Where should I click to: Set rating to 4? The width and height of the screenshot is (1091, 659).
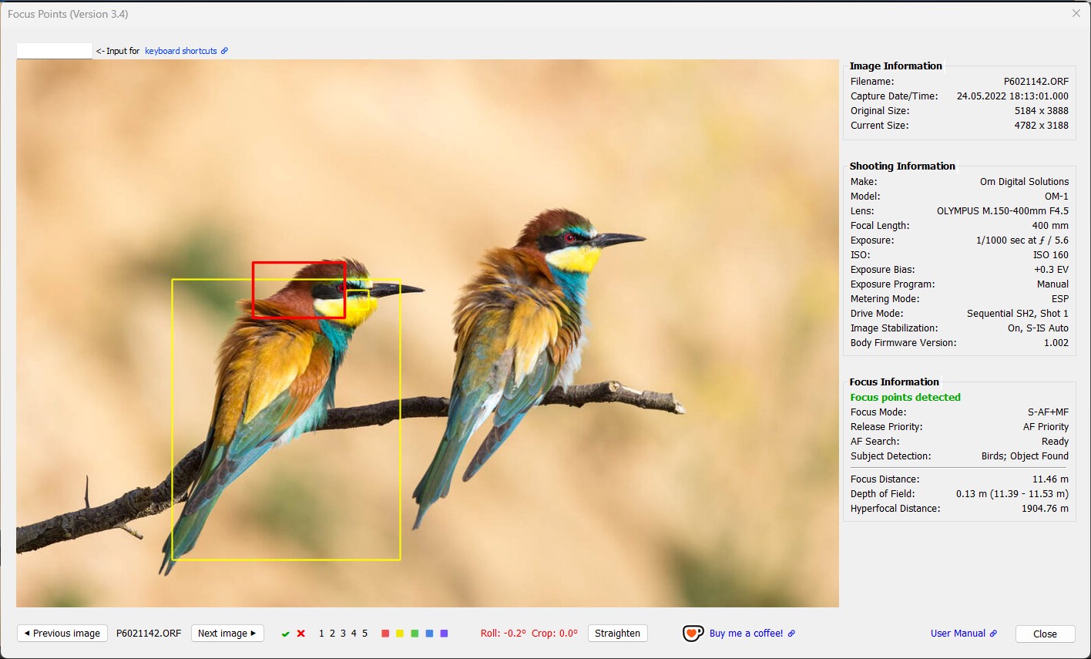354,634
